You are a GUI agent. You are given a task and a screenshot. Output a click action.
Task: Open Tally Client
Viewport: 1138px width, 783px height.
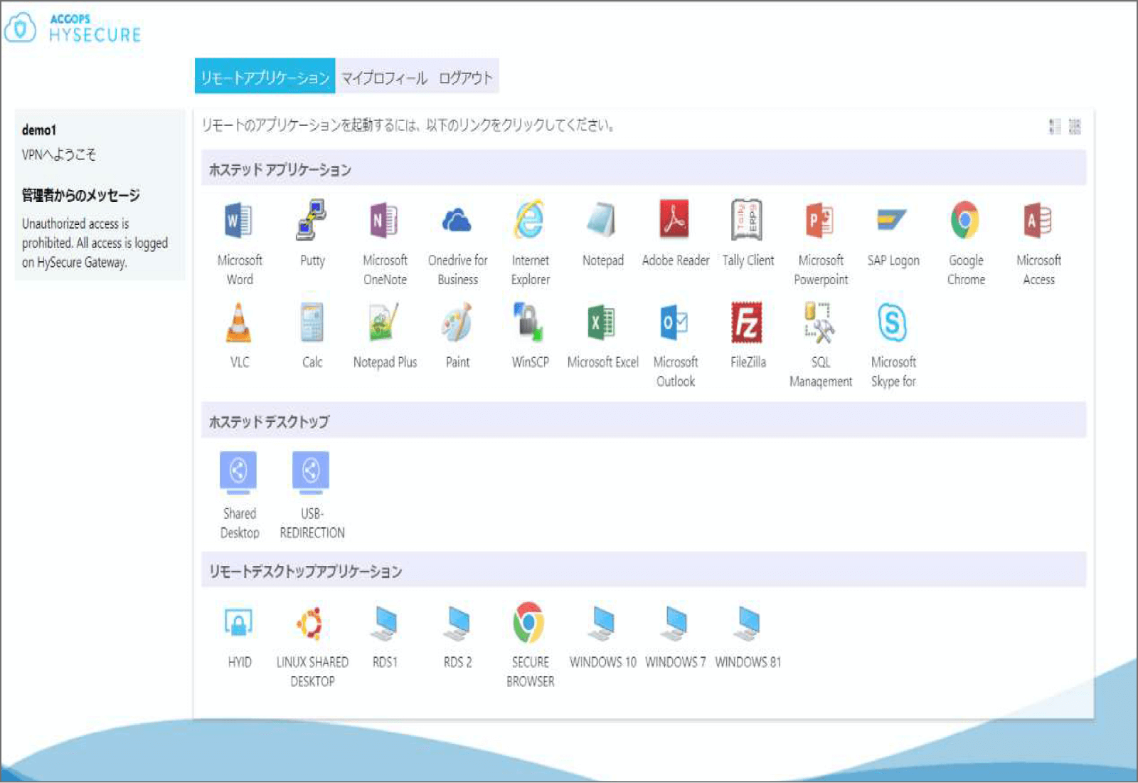[748, 220]
